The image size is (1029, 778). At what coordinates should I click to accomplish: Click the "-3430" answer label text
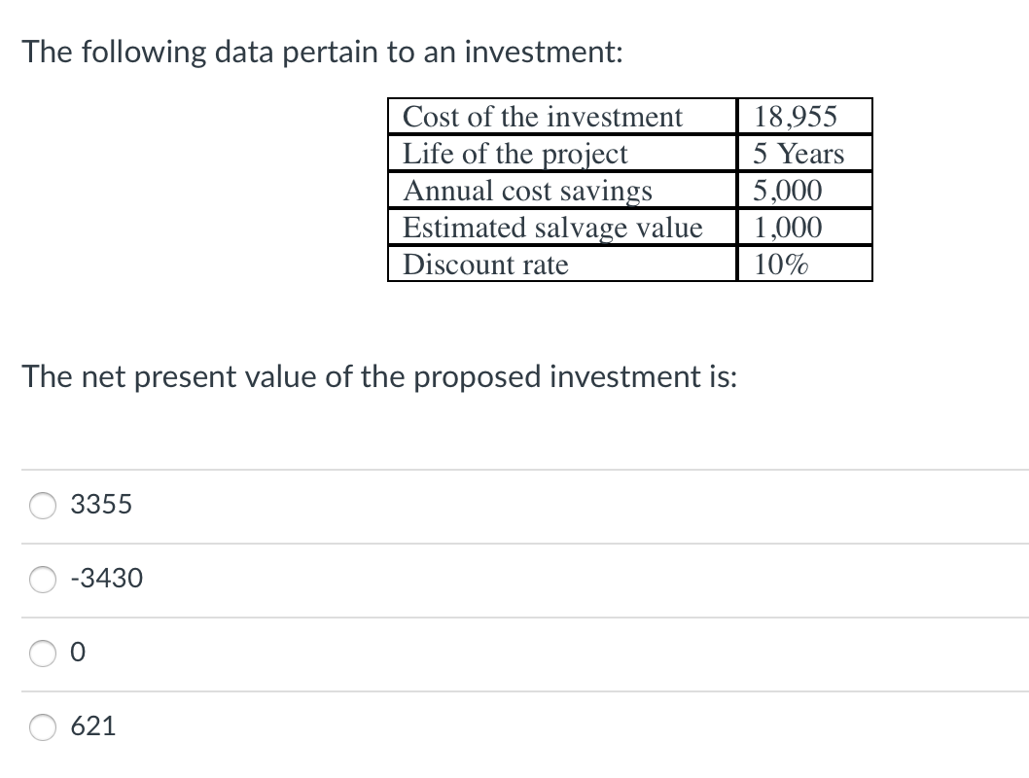pos(107,579)
